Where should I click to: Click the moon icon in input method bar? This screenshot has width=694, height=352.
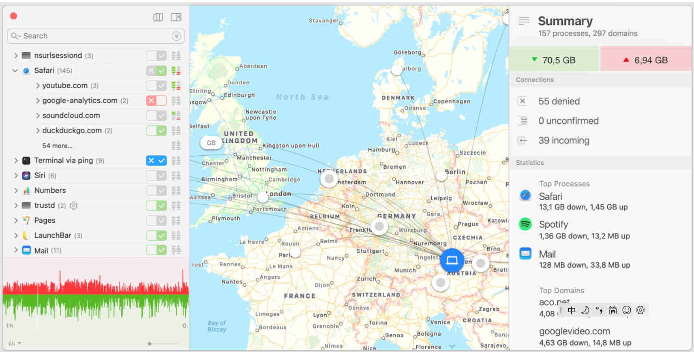(585, 310)
